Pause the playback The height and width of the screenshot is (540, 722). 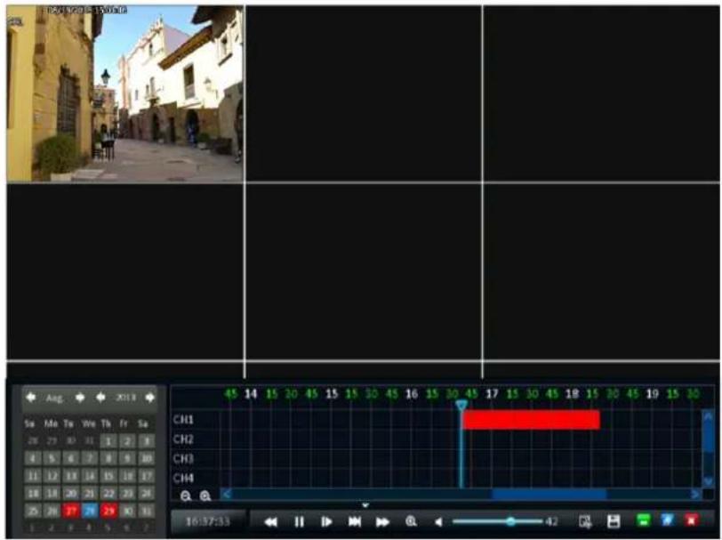tap(299, 521)
